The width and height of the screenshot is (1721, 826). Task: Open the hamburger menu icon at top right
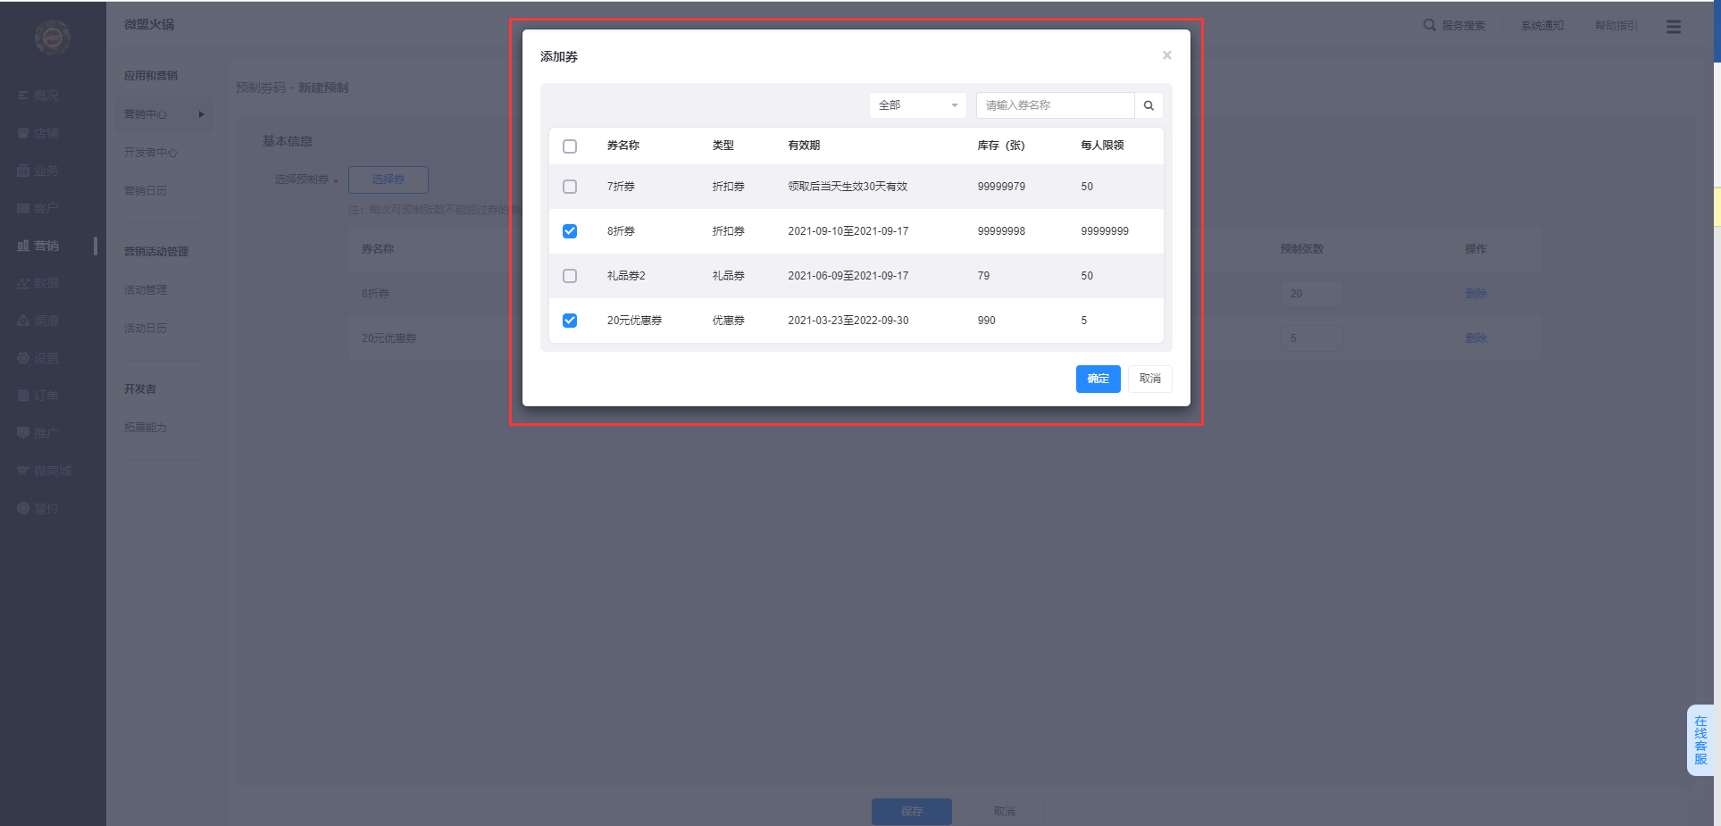[1673, 27]
